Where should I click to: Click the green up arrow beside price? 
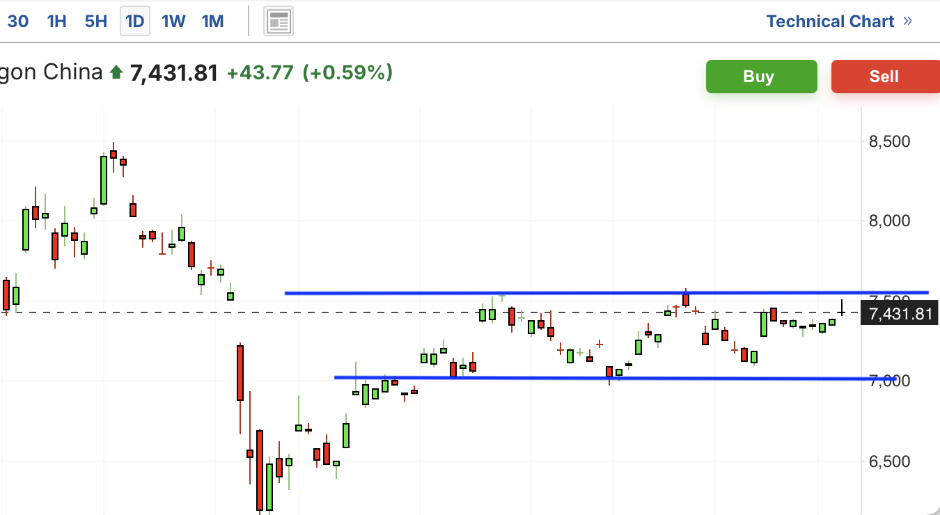(116, 72)
